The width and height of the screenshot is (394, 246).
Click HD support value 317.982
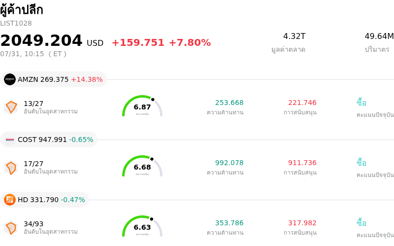pyautogui.click(x=302, y=223)
